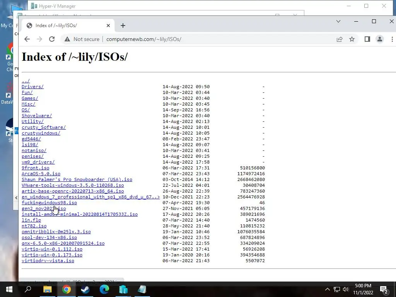Open the OS/ directory link

[26, 110]
